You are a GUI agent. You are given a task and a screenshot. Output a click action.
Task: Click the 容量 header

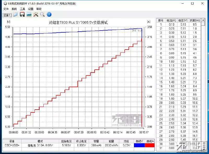click(x=96, y=141)
